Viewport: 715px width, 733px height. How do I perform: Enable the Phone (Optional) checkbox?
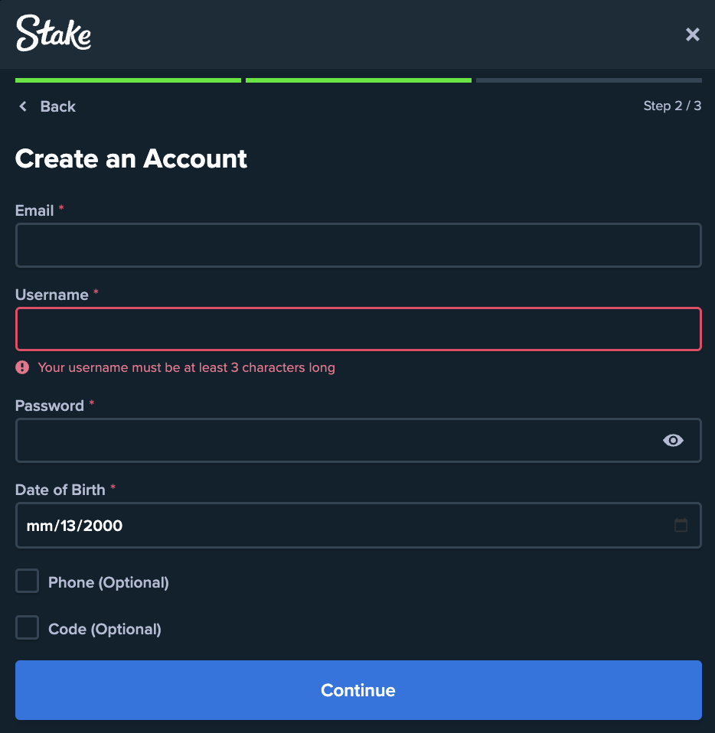[27, 581]
